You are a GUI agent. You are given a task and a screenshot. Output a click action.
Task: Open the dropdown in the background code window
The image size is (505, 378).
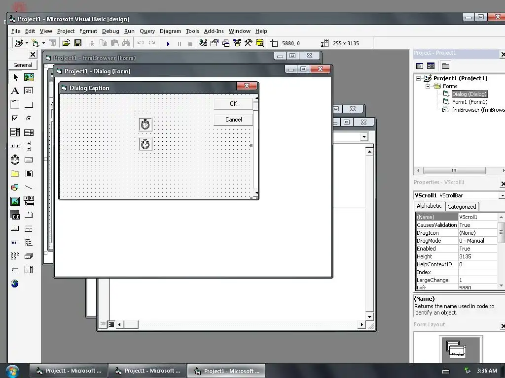(364, 137)
